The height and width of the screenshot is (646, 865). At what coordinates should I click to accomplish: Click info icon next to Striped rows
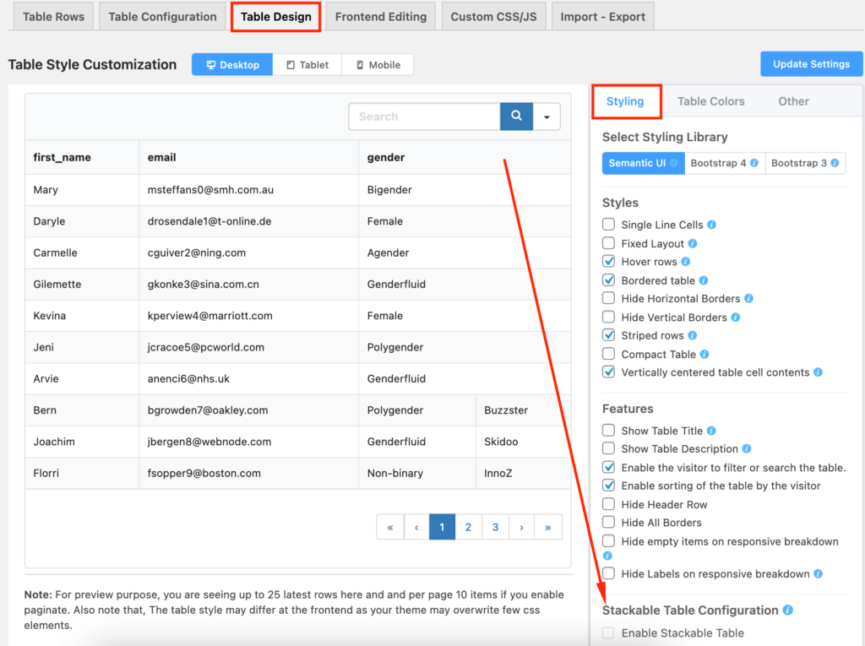(x=693, y=335)
